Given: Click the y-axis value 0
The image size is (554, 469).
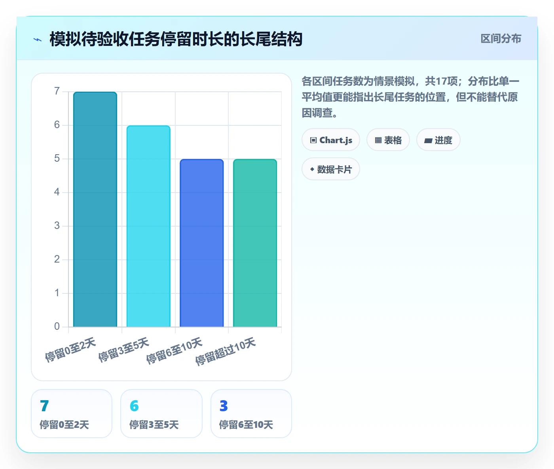Looking at the screenshot, I should (x=57, y=327).
